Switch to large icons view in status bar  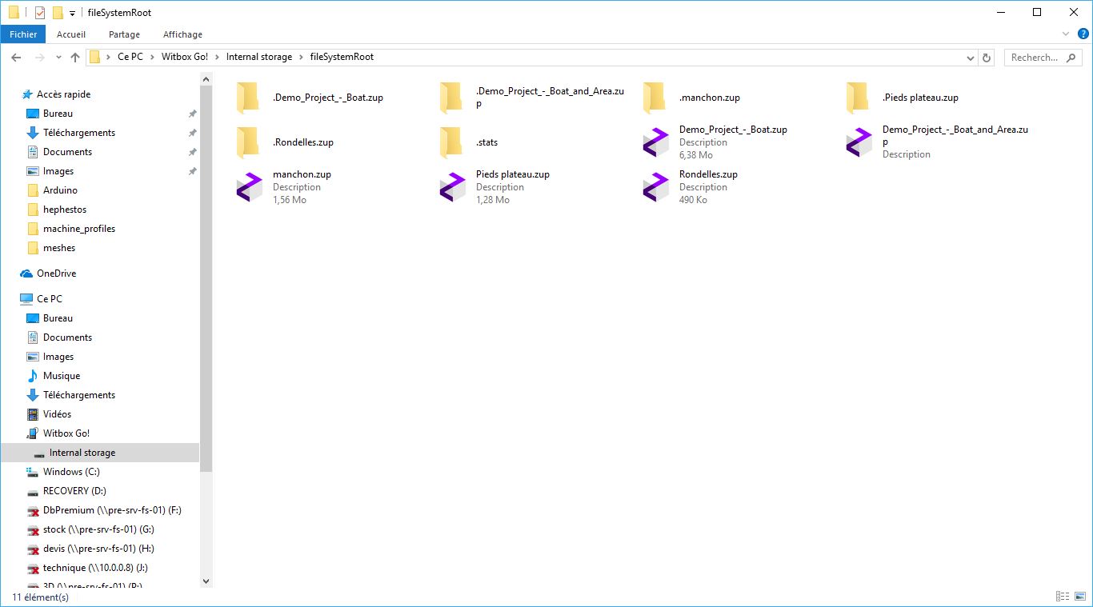tap(1079, 597)
